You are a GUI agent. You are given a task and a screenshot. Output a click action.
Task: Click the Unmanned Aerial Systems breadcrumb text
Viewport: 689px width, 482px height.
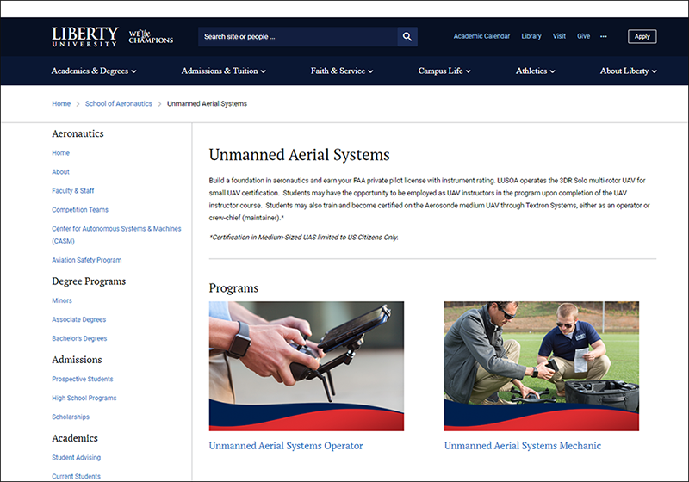point(207,103)
